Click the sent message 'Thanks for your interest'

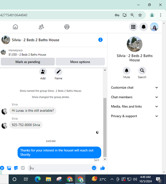pos(59,152)
